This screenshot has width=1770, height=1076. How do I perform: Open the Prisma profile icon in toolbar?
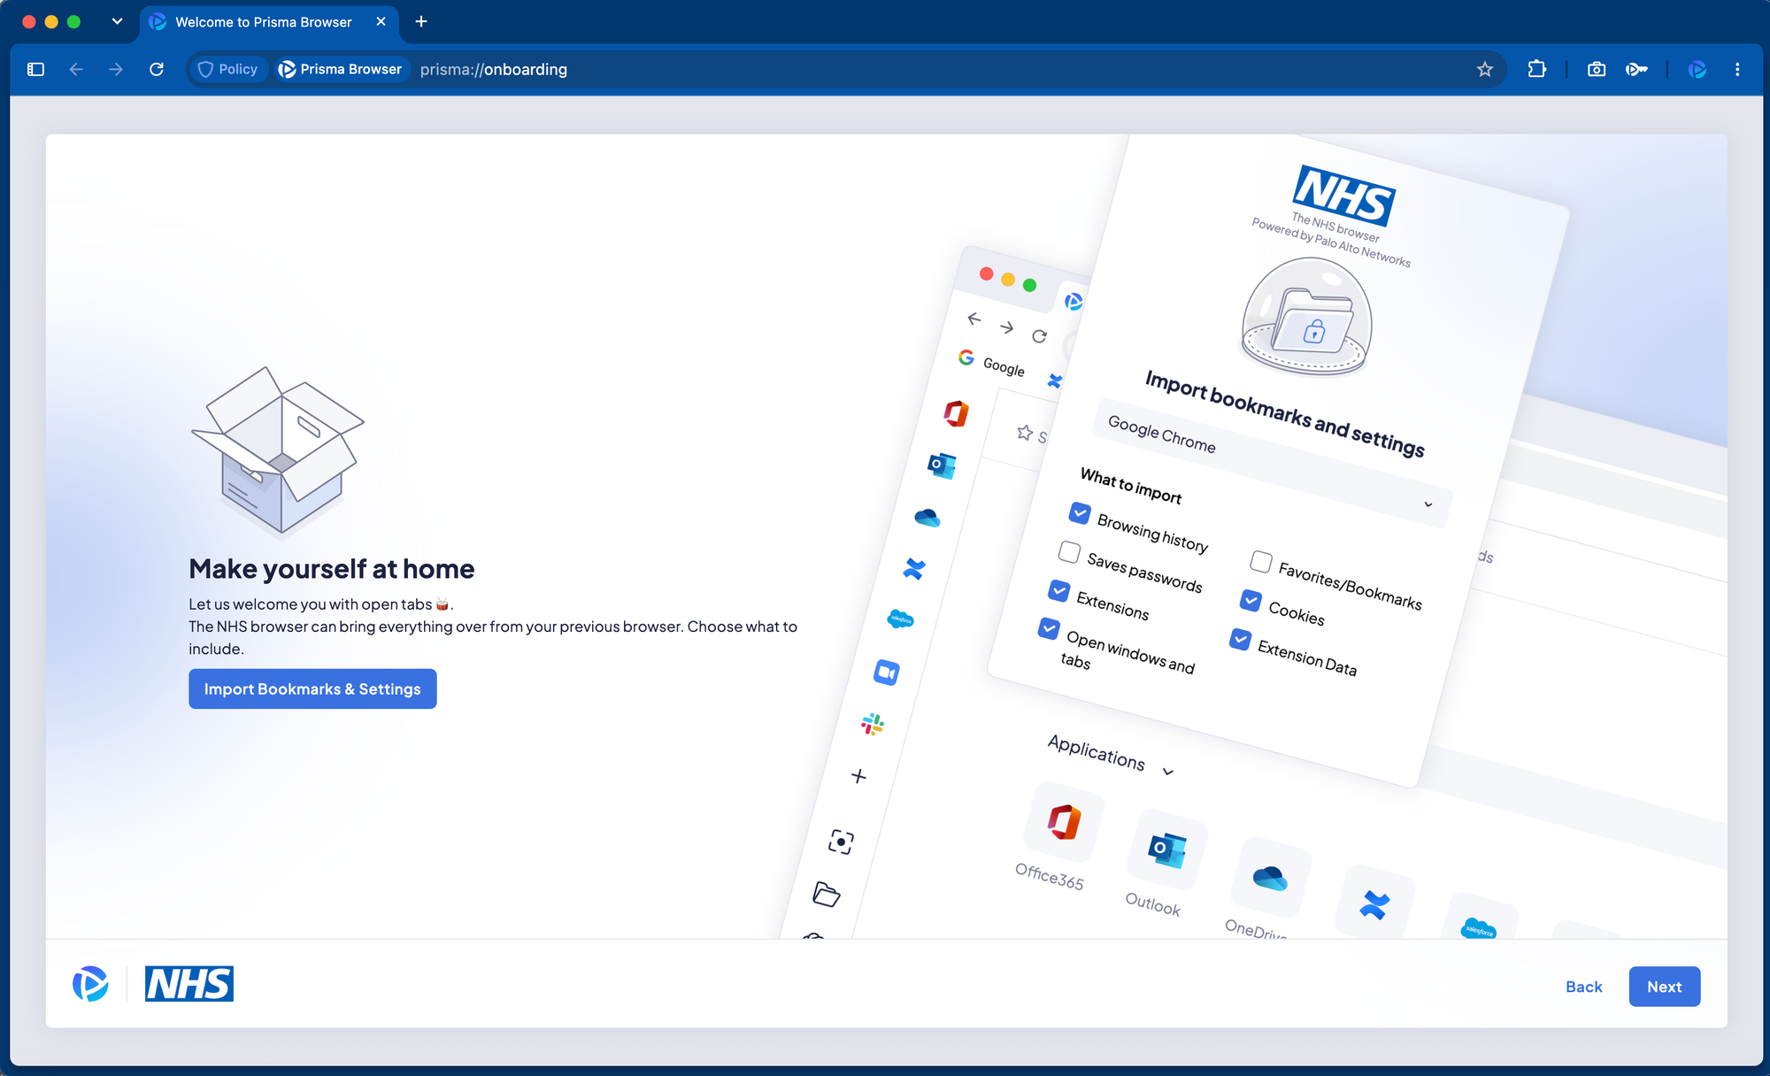point(1697,69)
